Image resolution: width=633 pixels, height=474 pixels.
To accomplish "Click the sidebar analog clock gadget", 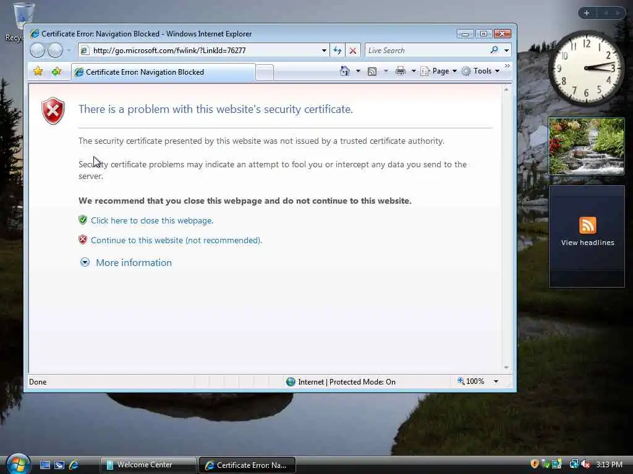I will tap(586, 68).
